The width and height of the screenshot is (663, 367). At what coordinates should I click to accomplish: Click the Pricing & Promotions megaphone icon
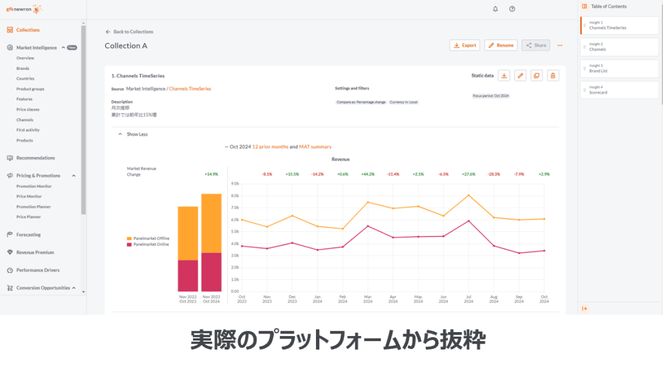[10, 176]
